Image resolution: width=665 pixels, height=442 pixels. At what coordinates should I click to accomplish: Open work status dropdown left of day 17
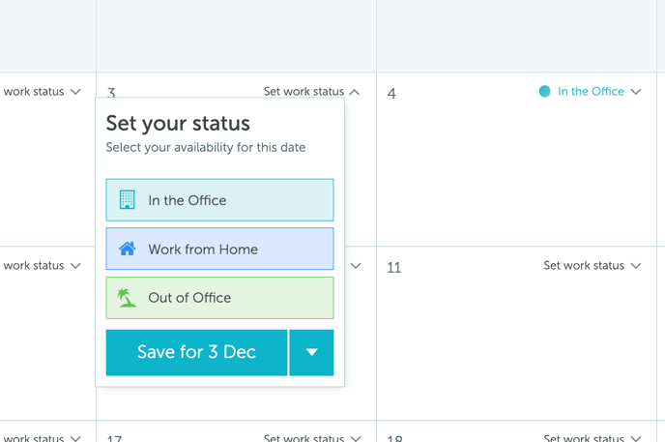coord(42,438)
